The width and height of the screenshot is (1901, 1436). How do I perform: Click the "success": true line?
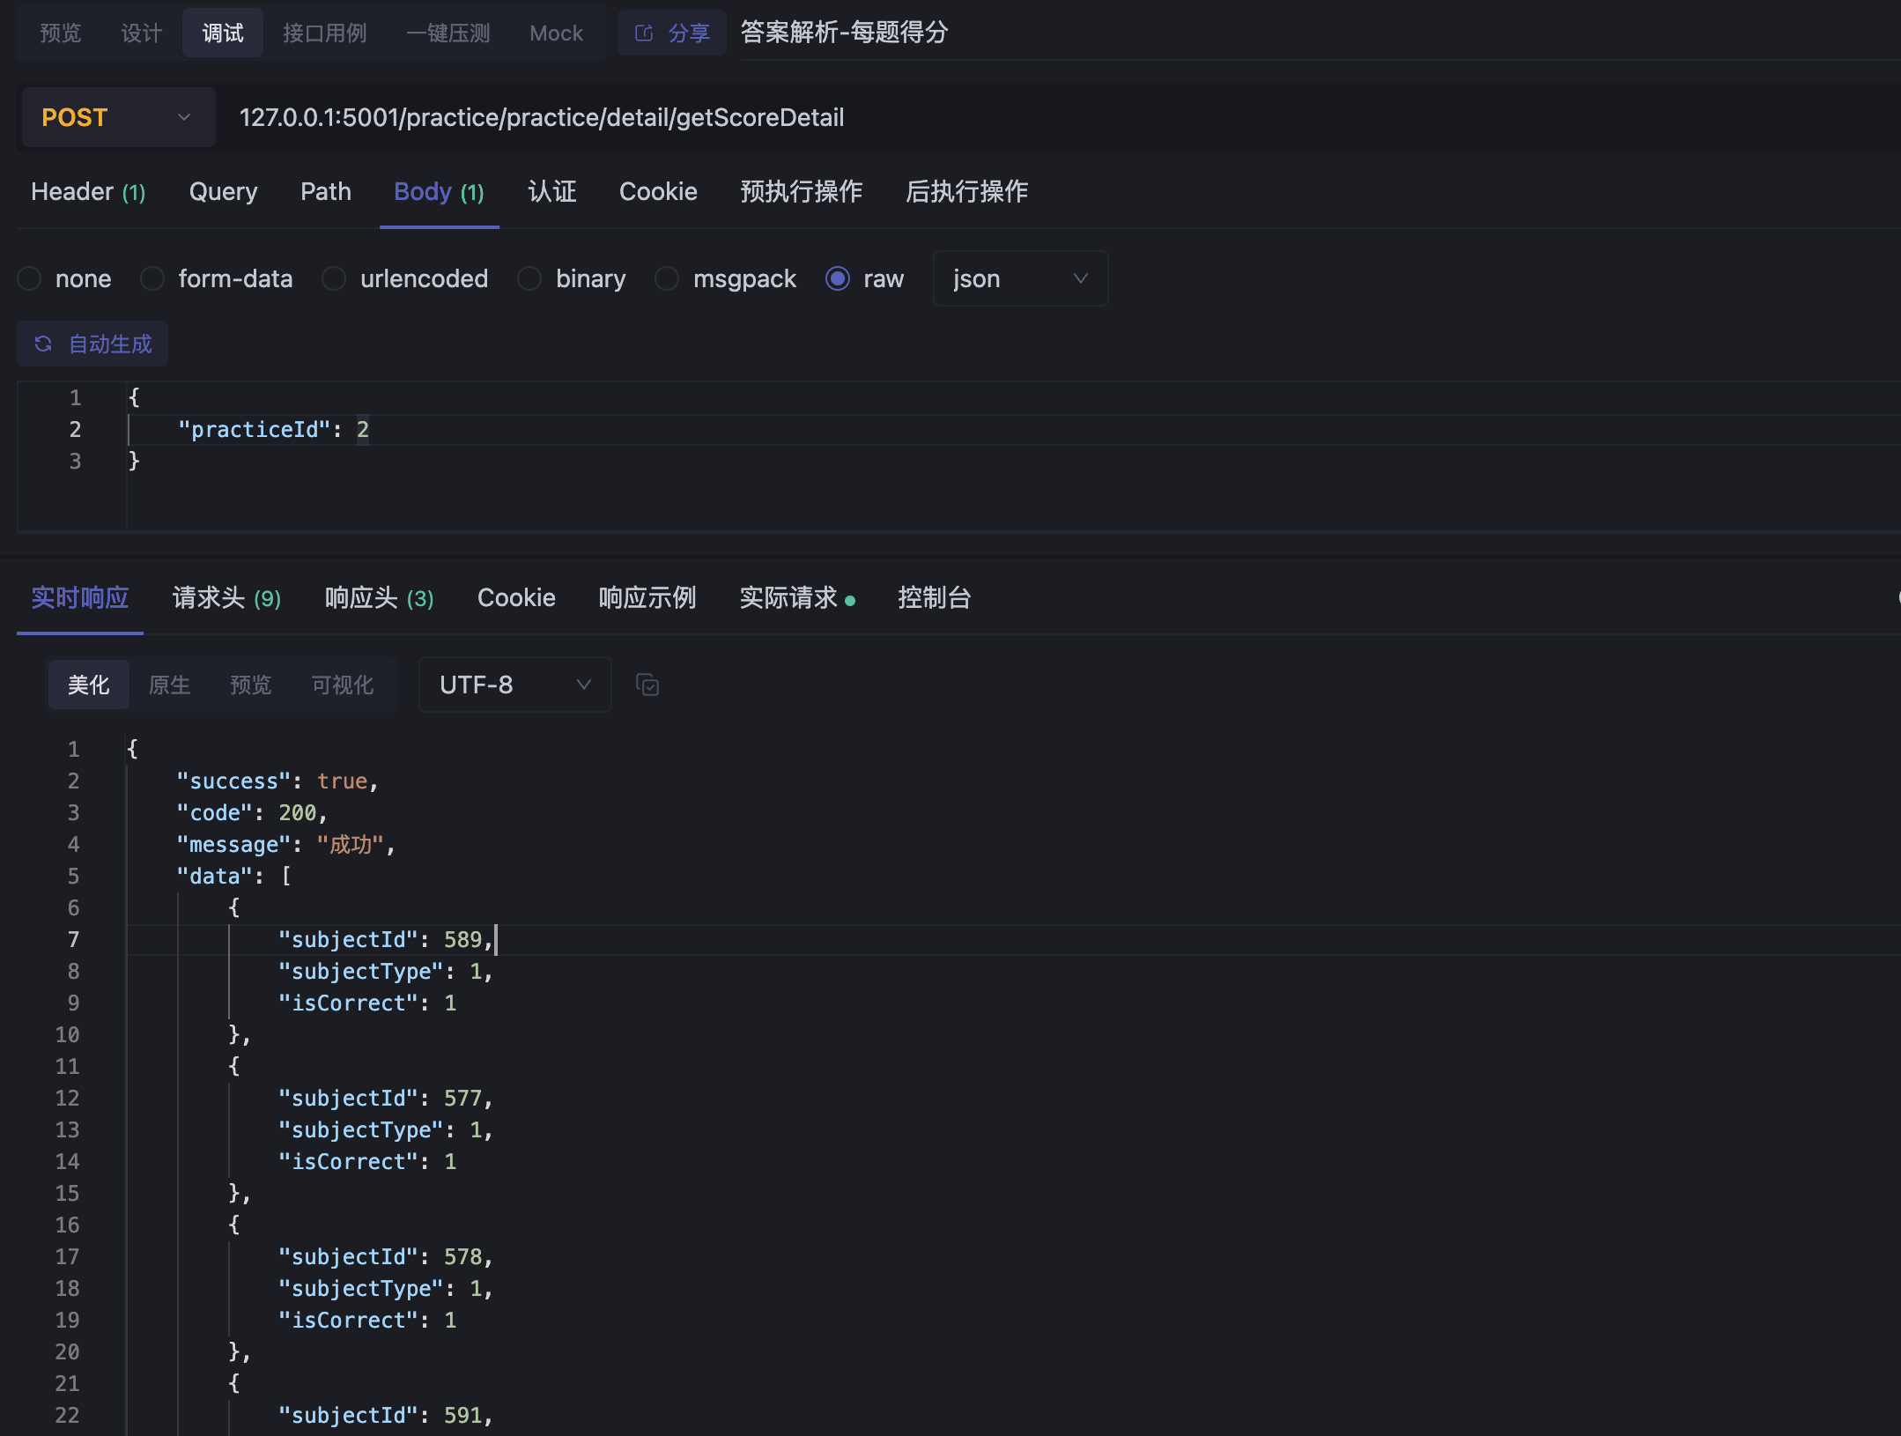coord(277,781)
